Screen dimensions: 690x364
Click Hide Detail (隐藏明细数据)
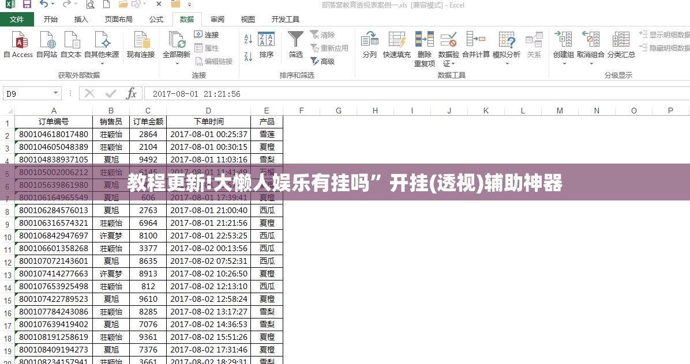(665, 48)
